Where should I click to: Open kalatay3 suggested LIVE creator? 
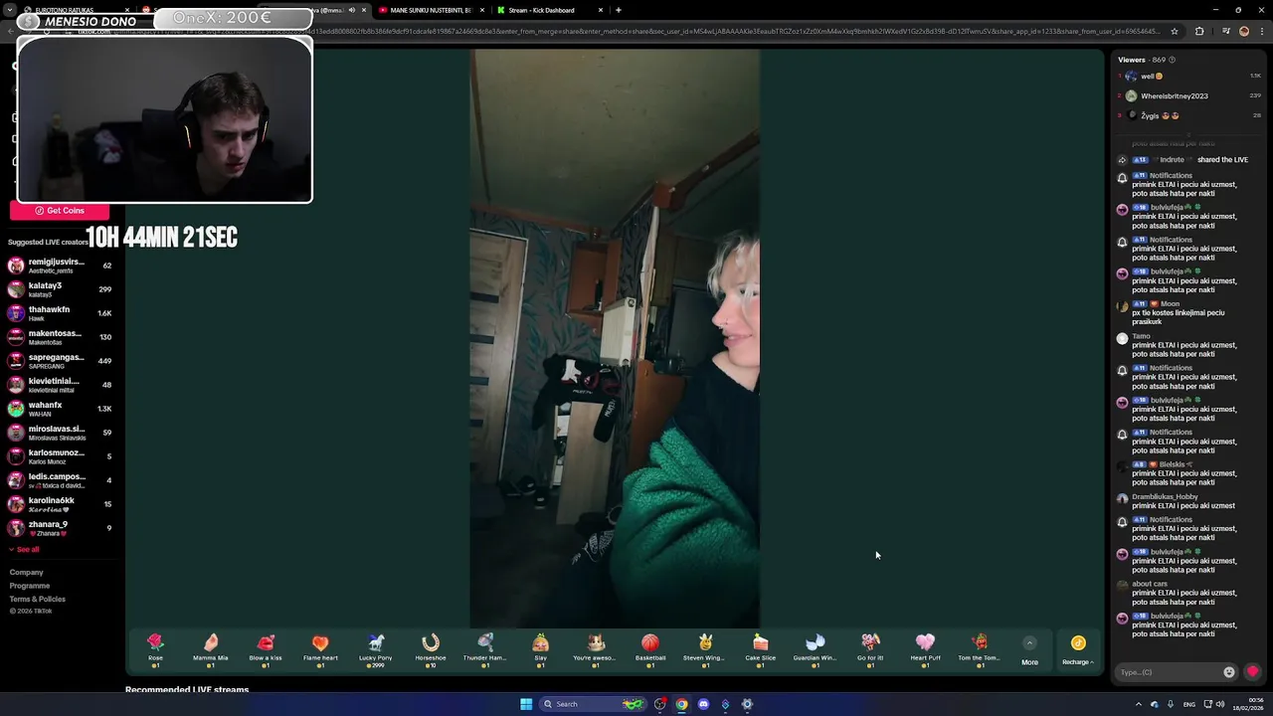(x=60, y=289)
